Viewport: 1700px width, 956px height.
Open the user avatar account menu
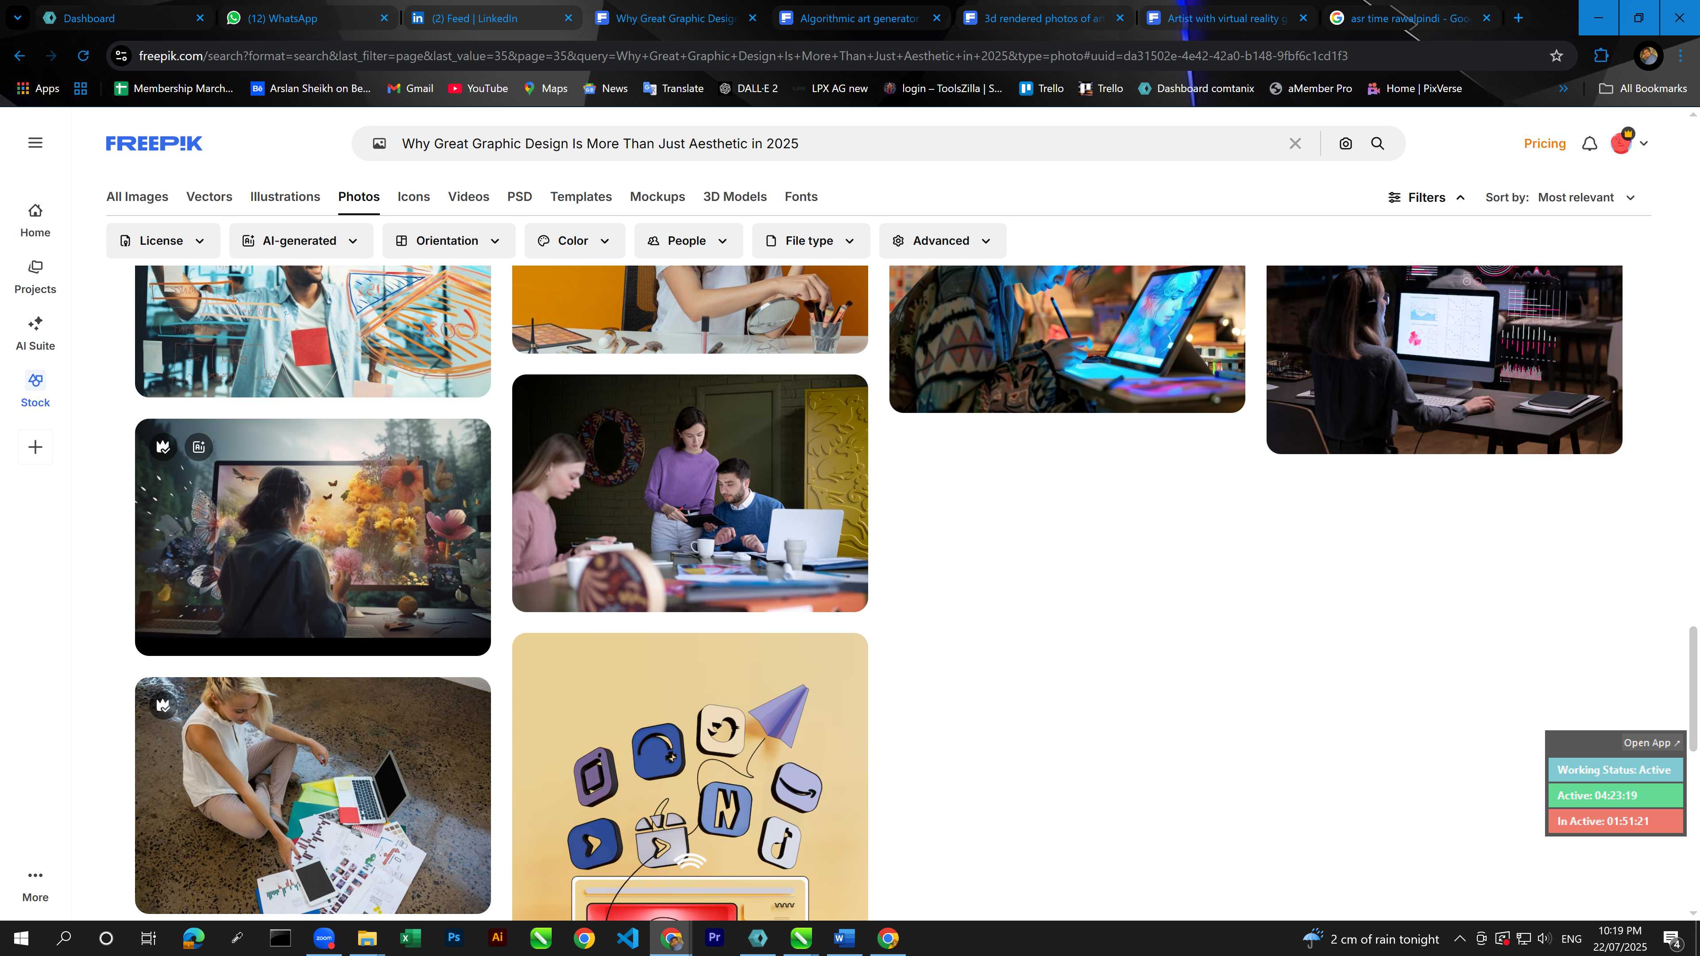click(1628, 143)
